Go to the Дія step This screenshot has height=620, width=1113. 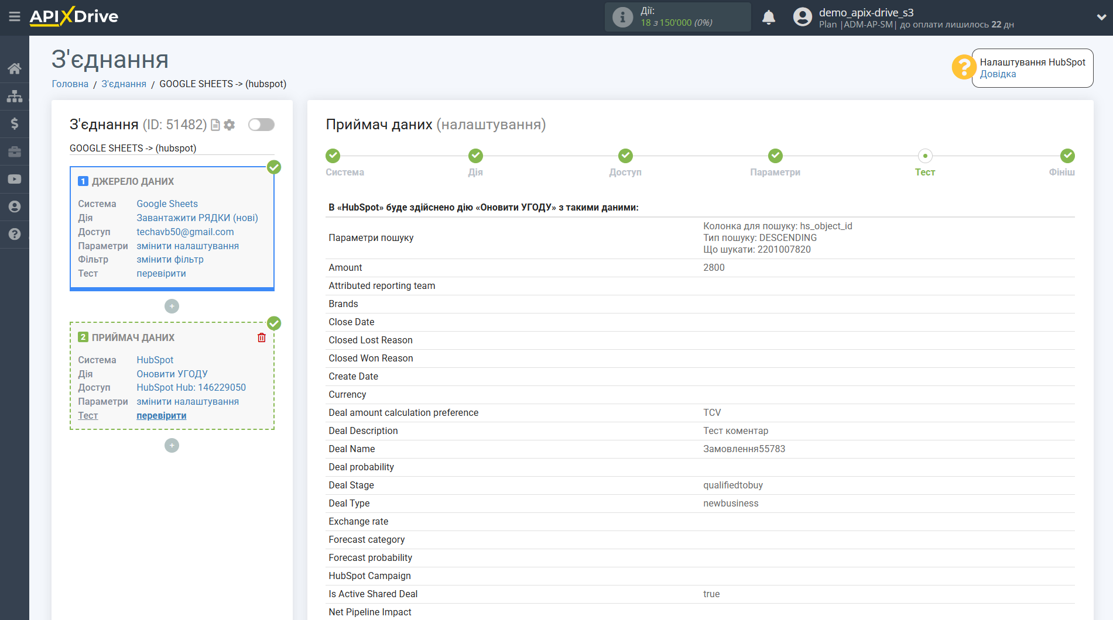pyautogui.click(x=475, y=156)
